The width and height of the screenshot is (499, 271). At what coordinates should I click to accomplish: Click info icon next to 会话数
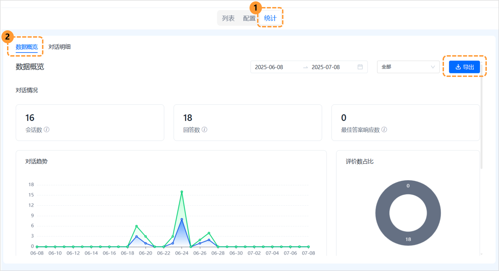click(47, 130)
